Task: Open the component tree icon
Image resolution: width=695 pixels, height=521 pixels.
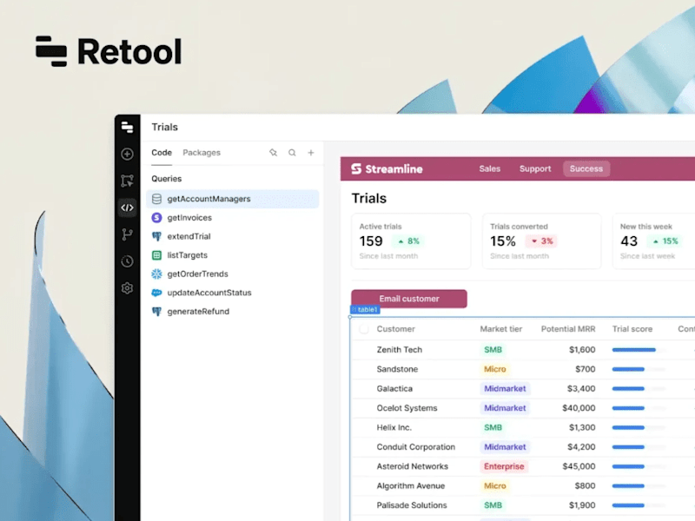Action: (x=127, y=181)
